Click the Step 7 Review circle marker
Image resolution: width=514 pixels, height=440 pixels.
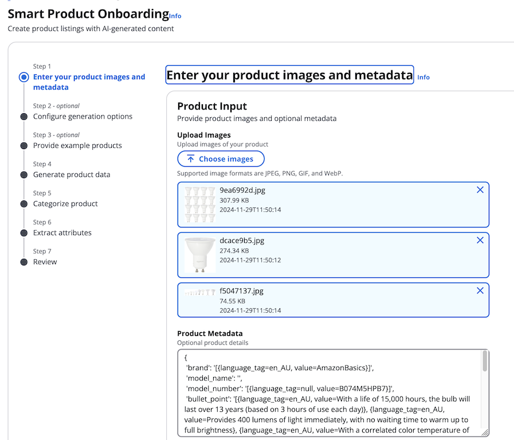click(x=24, y=262)
